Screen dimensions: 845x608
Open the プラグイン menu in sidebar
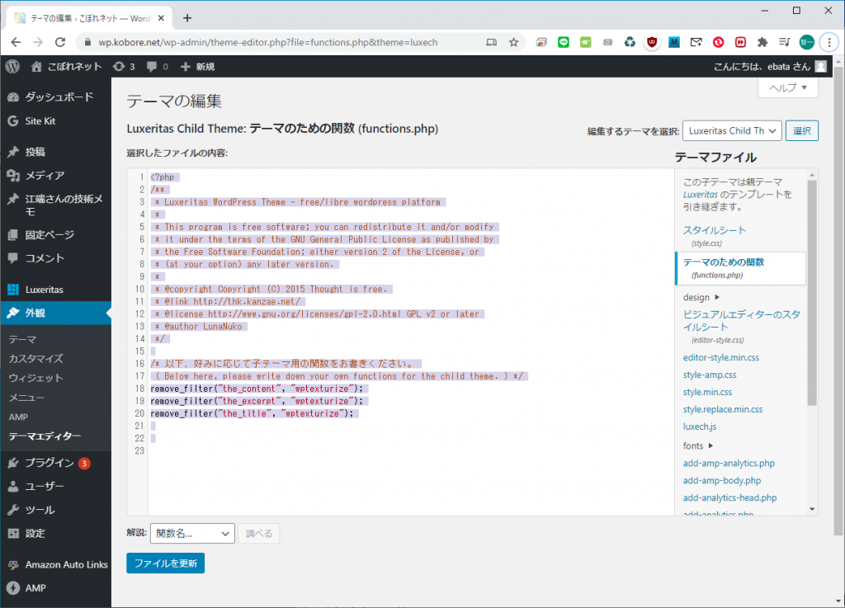tap(50, 463)
